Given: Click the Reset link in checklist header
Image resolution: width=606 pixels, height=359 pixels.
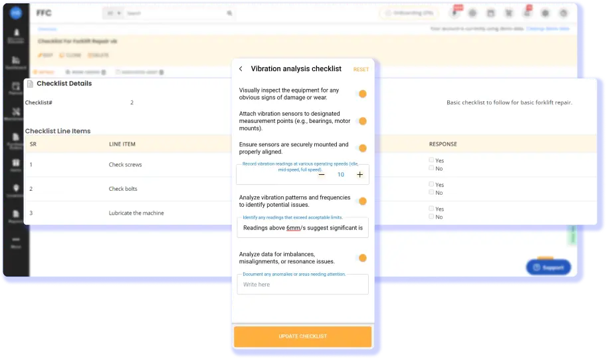Looking at the screenshot, I should click(x=361, y=69).
